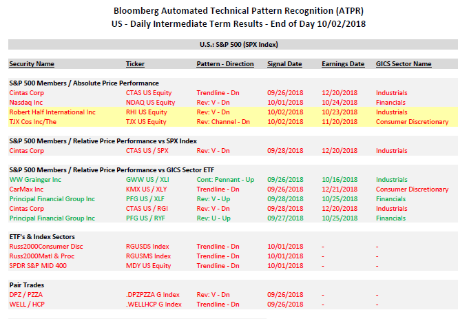This screenshot has width=458, height=319.
Task: Click the CarMax Inc security name
Action: (26, 189)
